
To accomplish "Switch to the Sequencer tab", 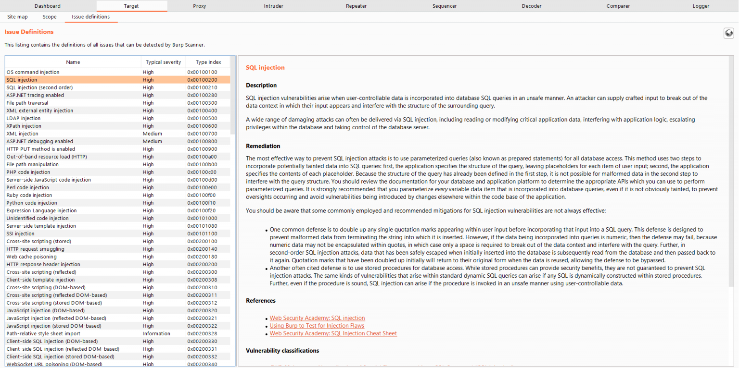I will click(x=445, y=6).
